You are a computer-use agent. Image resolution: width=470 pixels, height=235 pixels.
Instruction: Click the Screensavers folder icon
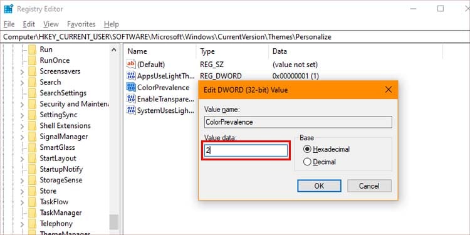(x=32, y=71)
